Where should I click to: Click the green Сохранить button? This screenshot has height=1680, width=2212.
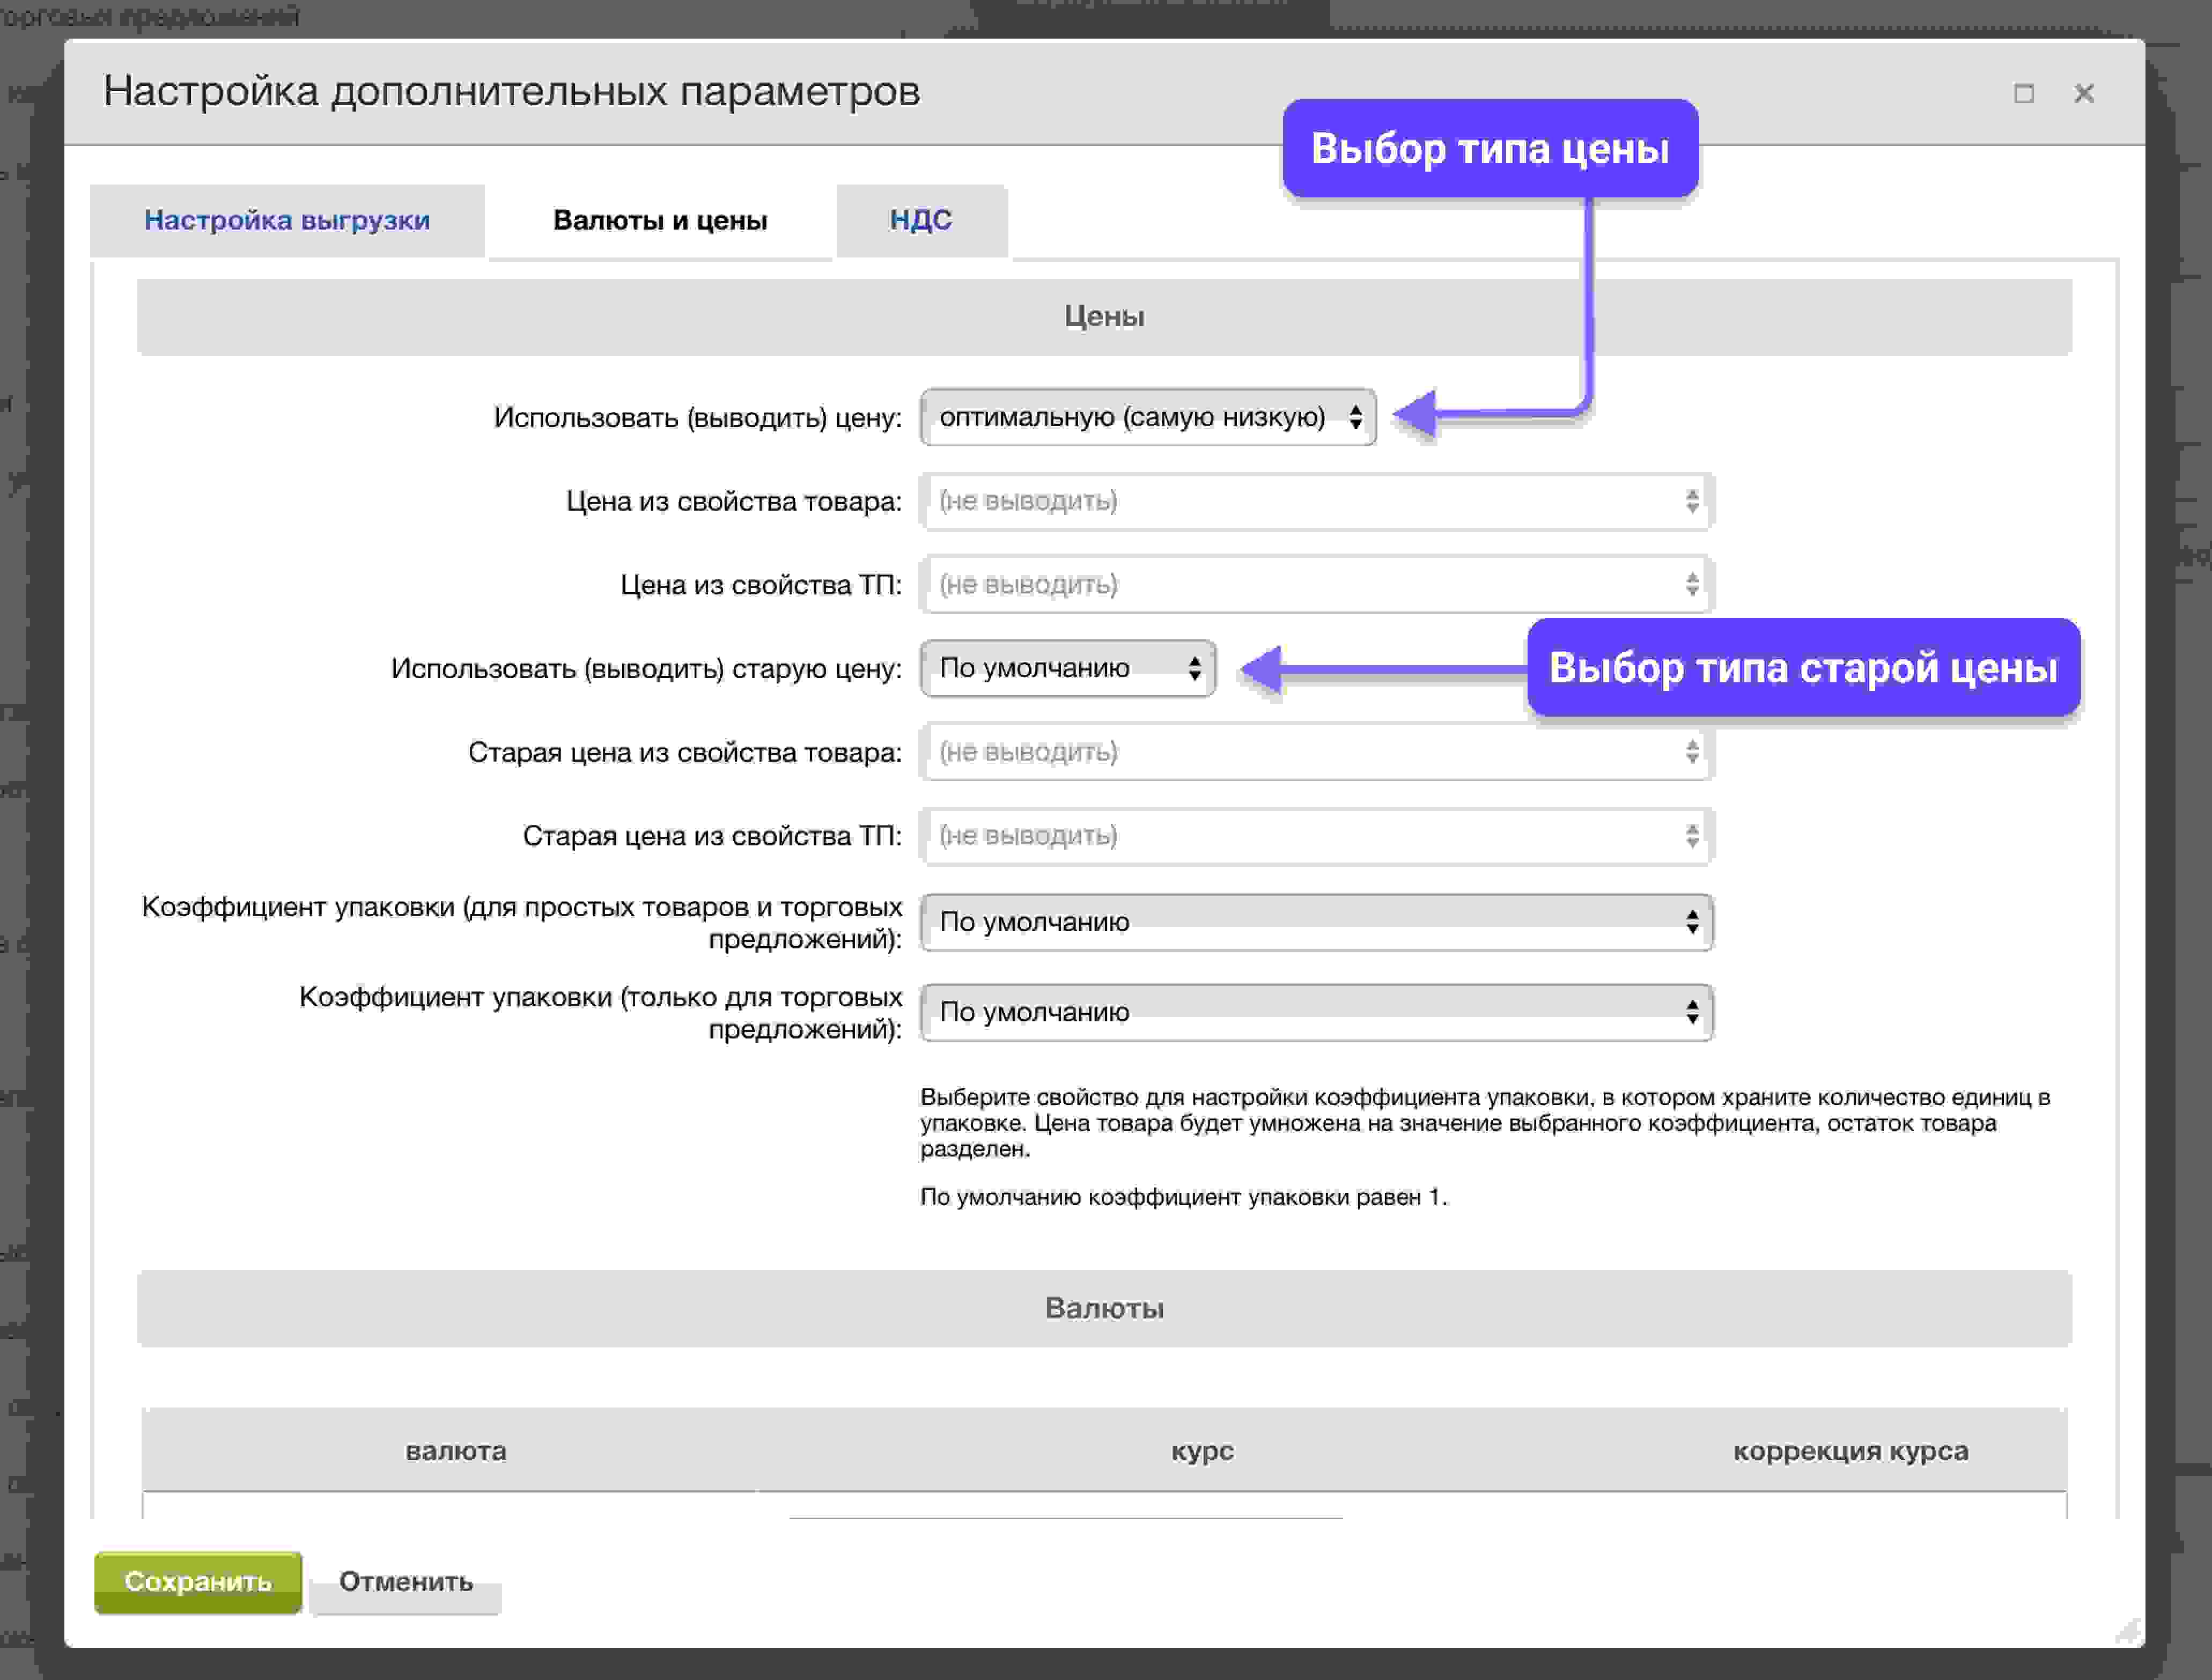point(198,1582)
